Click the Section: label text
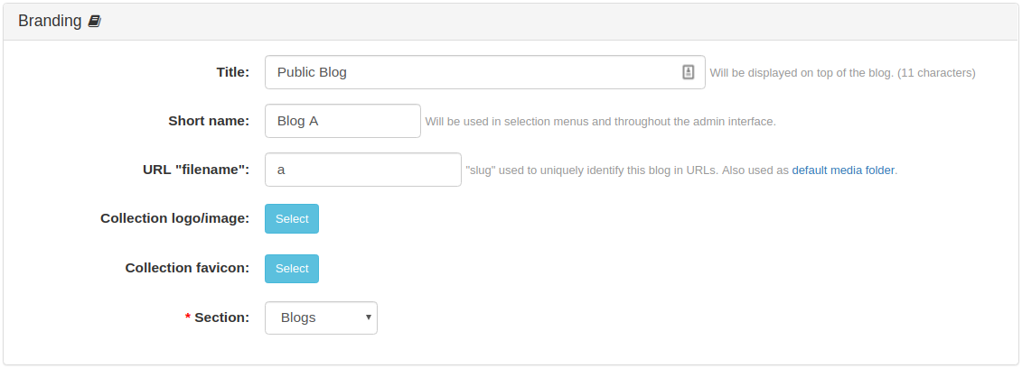1022x368 pixels. pyautogui.click(x=222, y=317)
